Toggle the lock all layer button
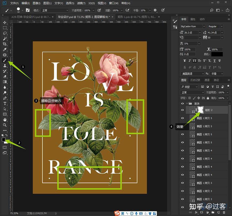 point(208,98)
